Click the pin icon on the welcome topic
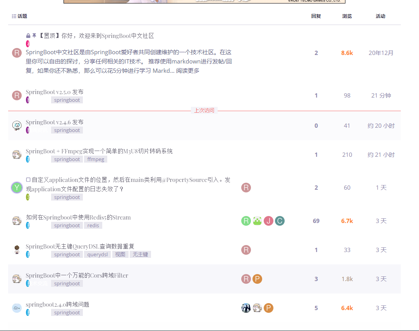The width and height of the screenshot is (419, 331). tap(34, 36)
